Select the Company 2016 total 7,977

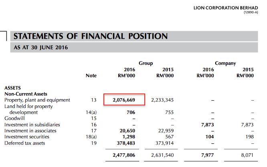pos(208,155)
